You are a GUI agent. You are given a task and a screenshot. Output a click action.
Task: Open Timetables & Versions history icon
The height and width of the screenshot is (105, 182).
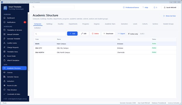tap(5, 30)
